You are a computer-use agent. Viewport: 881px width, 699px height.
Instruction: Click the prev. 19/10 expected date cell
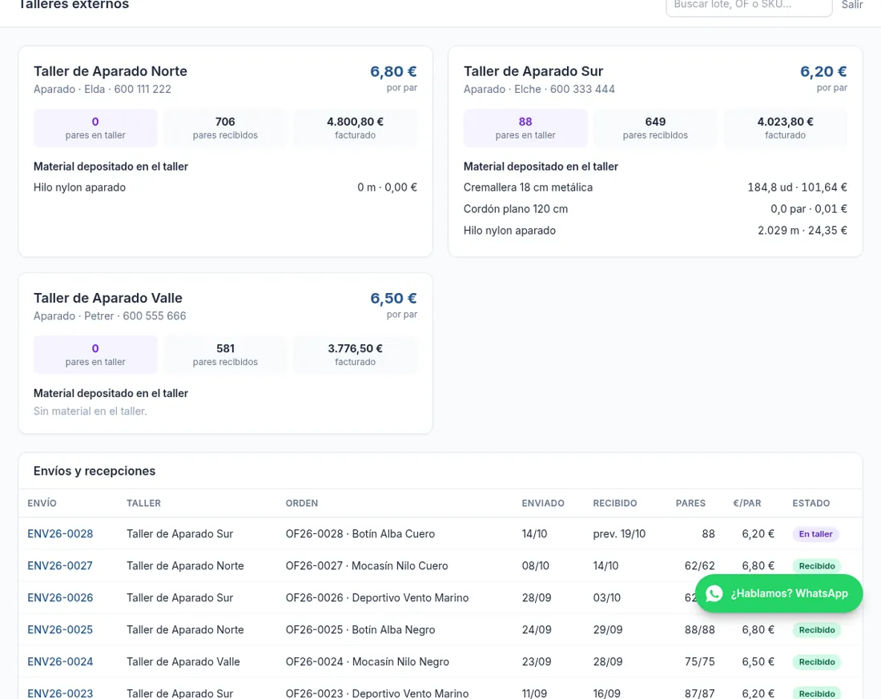pos(619,534)
